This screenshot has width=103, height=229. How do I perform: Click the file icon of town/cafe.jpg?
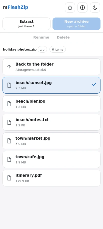[9, 159]
